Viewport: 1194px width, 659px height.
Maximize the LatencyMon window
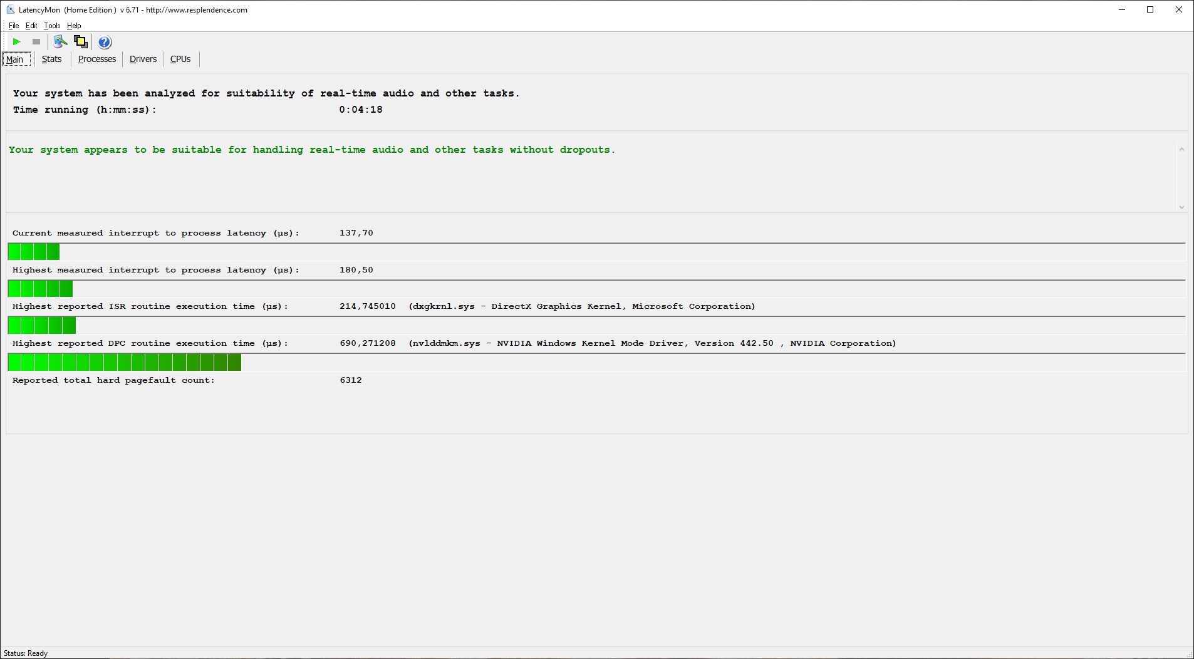tap(1150, 9)
